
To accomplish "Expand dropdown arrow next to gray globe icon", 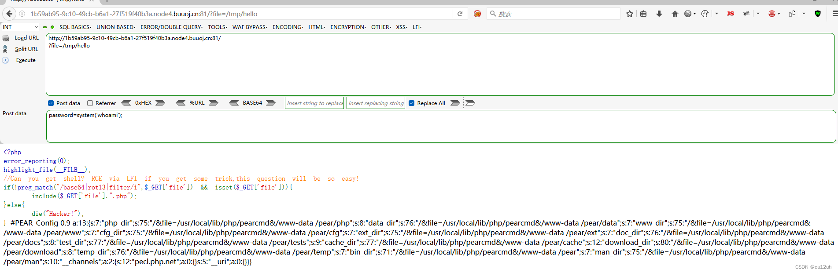I will click(x=695, y=14).
